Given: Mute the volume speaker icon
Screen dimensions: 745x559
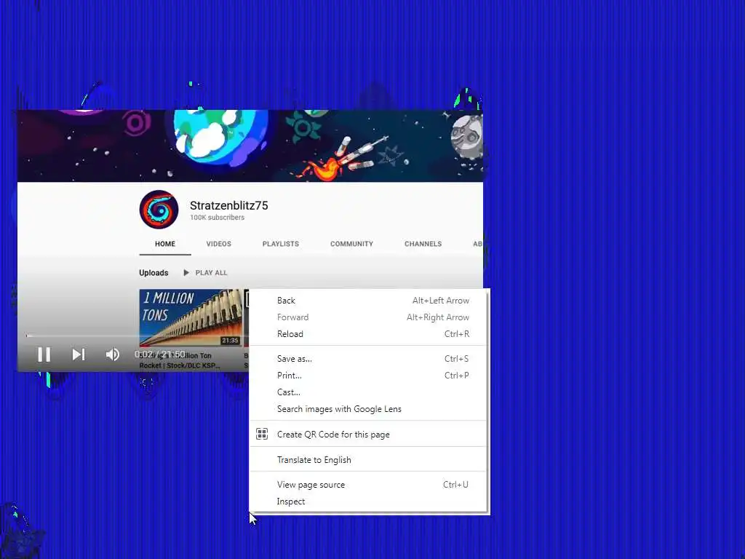Looking at the screenshot, I should click(x=113, y=354).
